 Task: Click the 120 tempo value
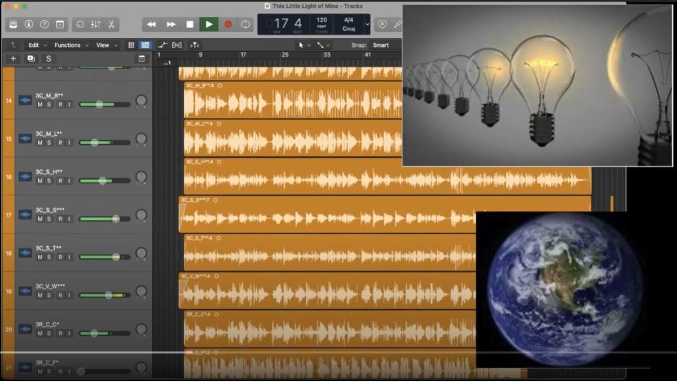(322, 20)
